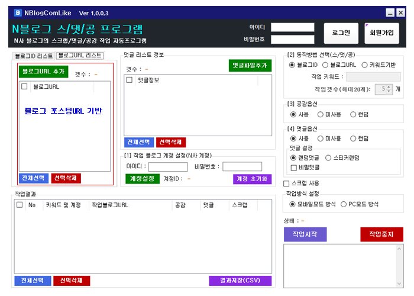The image size is (414, 296).
Task: Click the log box scrollbar down arrow
Action: pyautogui.click(x=399, y=284)
